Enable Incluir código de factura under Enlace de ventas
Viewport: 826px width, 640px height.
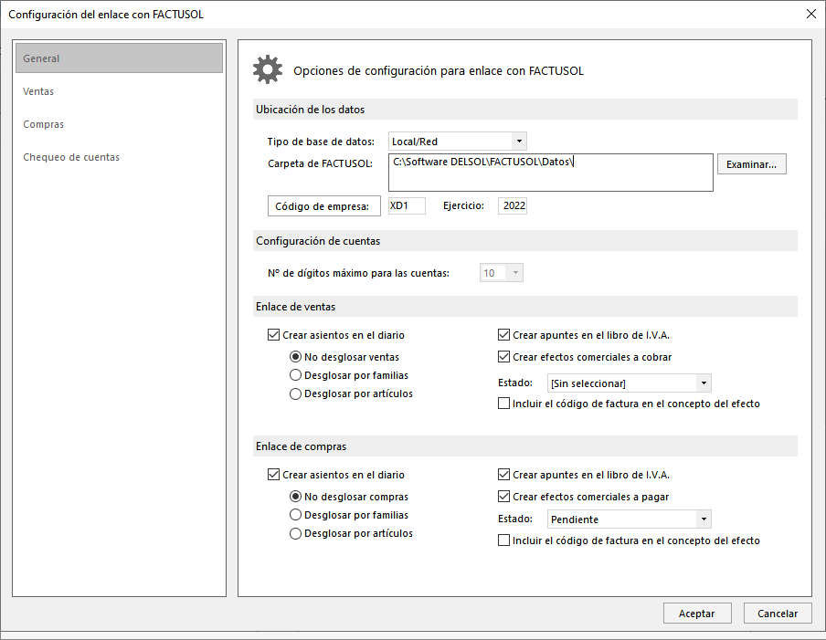click(x=503, y=404)
